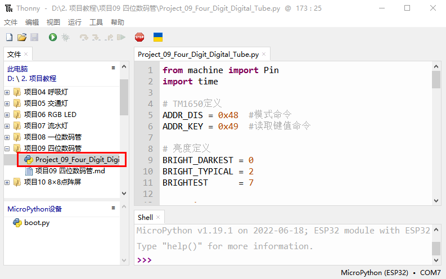The height and width of the screenshot is (279, 446).
Task: Click the Shell prompt input area
Action: pyautogui.click(x=281, y=260)
